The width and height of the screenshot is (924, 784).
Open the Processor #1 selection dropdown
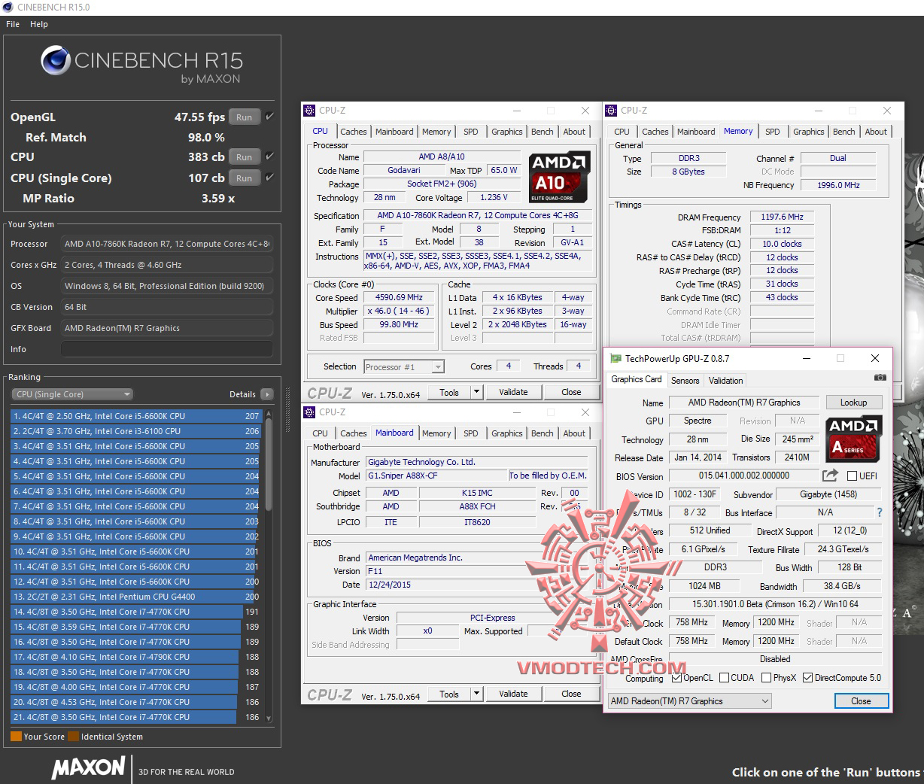(404, 366)
